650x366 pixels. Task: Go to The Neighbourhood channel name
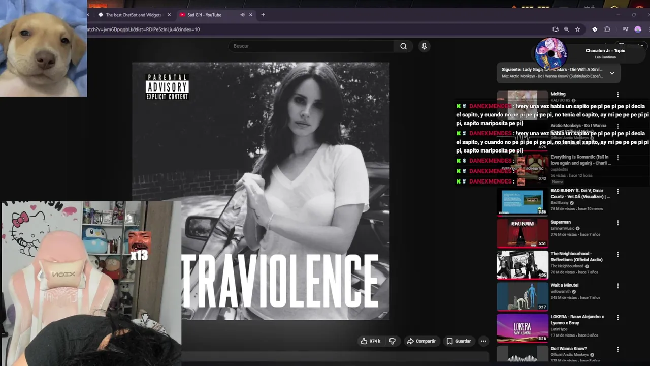(x=567, y=266)
